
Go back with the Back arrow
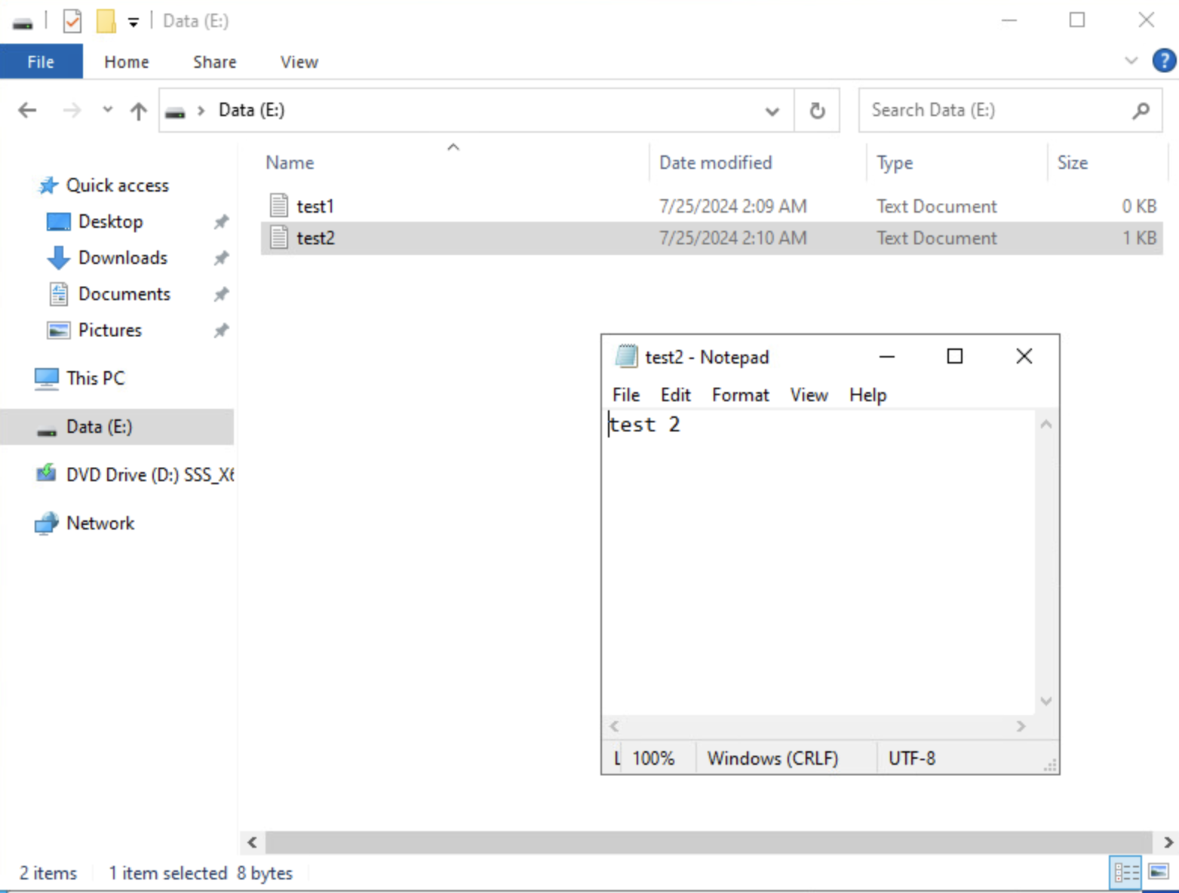click(27, 111)
